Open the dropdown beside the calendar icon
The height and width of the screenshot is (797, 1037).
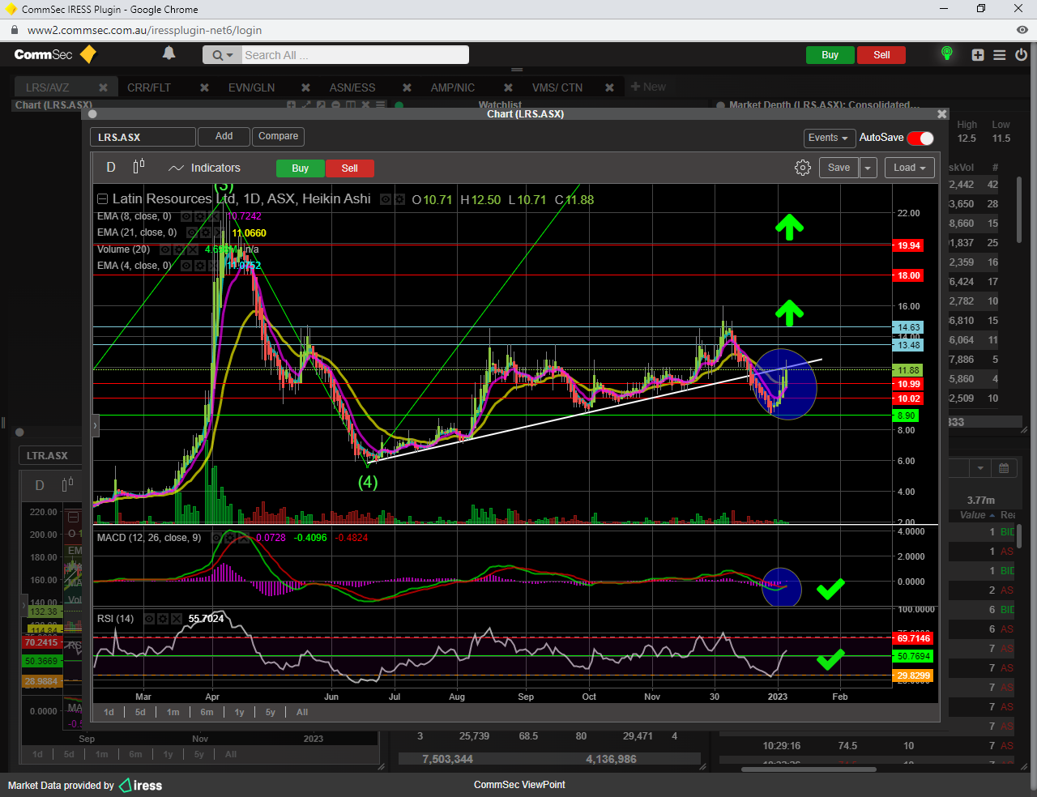click(x=980, y=468)
